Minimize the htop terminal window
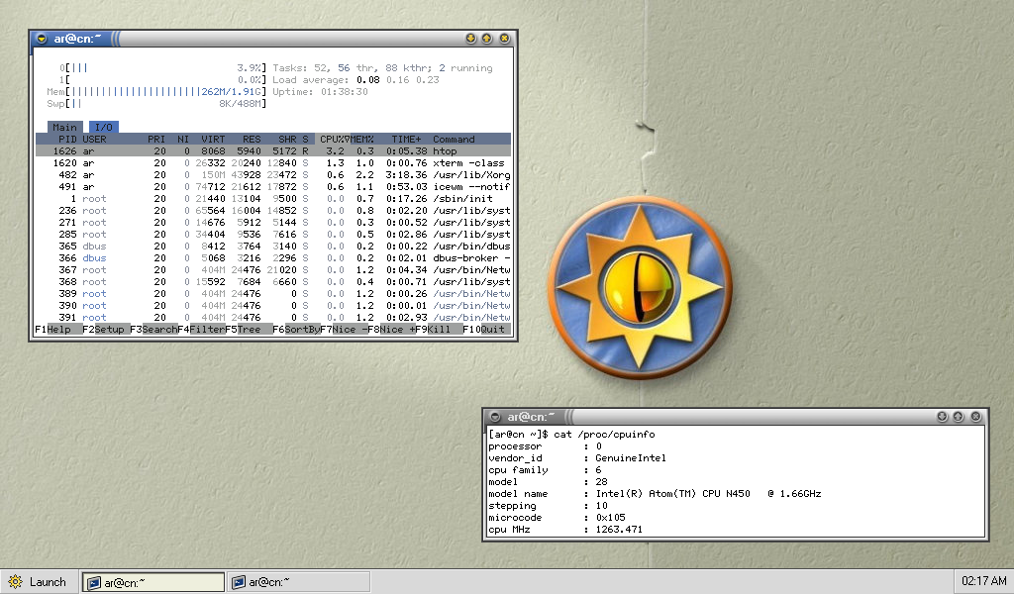 point(470,39)
